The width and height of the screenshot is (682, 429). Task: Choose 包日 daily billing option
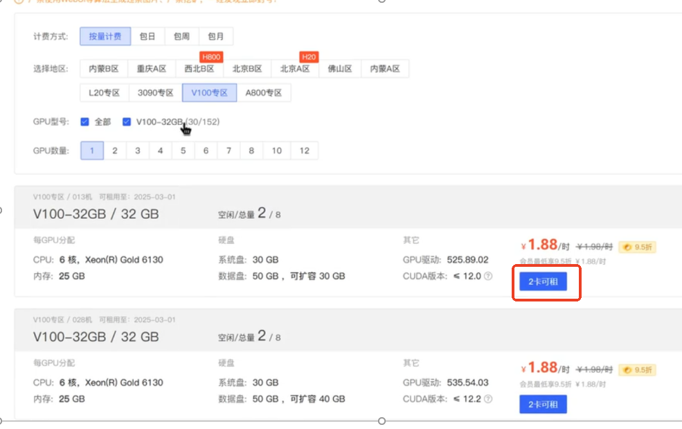pos(147,36)
